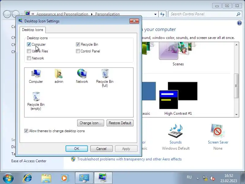Click the shield icon beside Troubleshoot link
The image size is (245, 184).
pyautogui.click(x=73, y=159)
